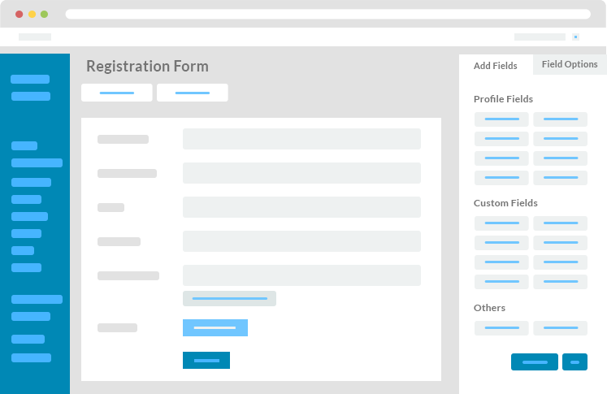Click the dark blue submit button in the form
Viewport: 607px width, 394px height.
click(x=206, y=361)
